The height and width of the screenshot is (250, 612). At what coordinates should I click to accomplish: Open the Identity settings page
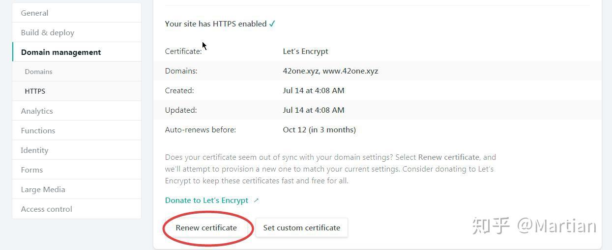(x=34, y=150)
